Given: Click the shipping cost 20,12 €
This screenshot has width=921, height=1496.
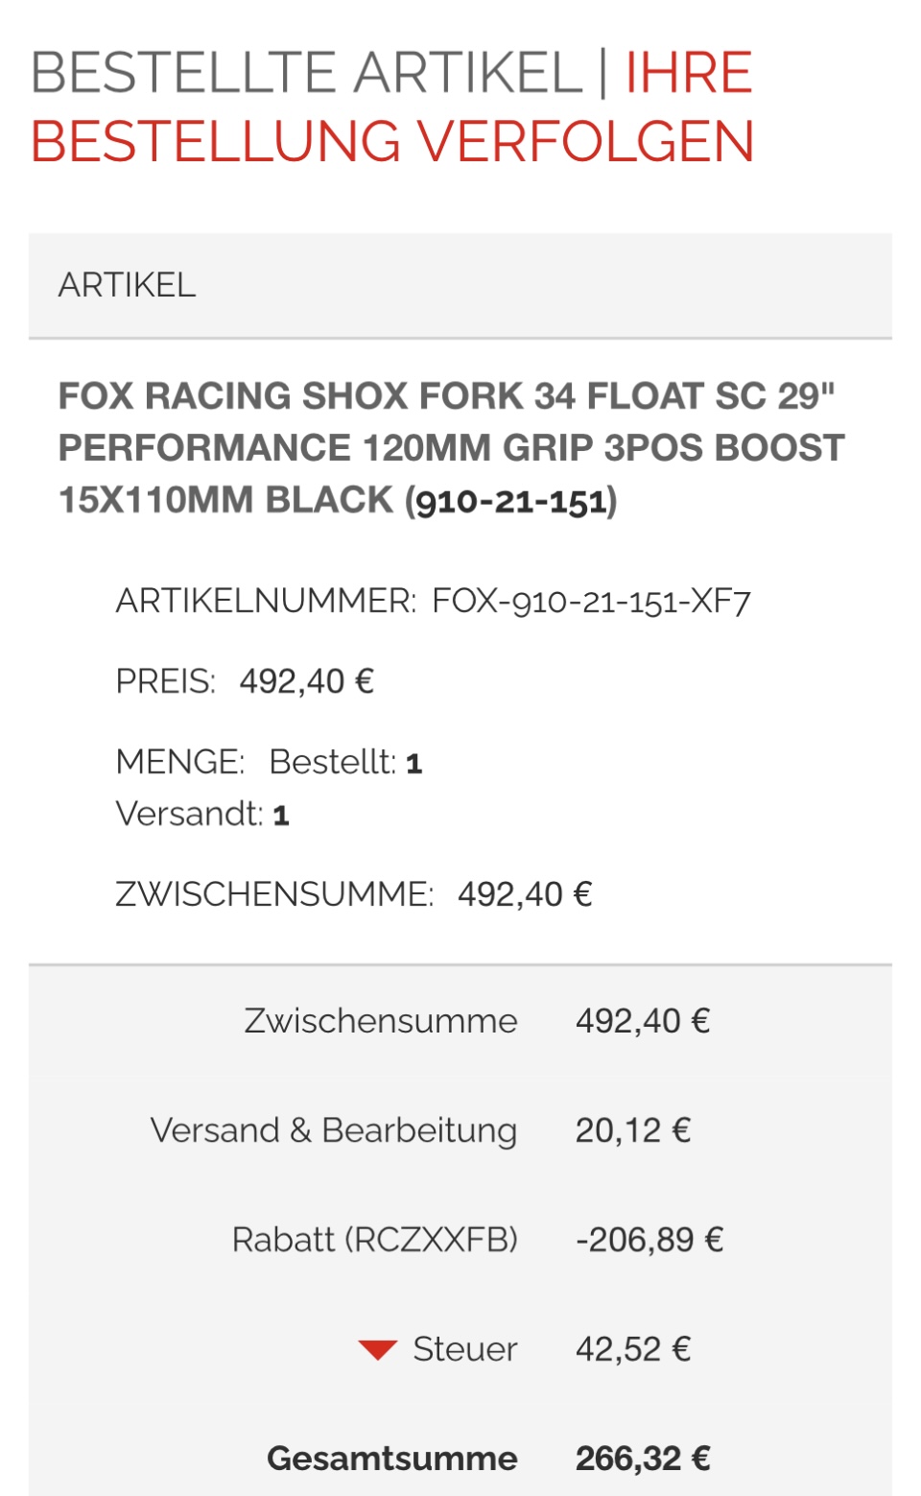Looking at the screenshot, I should [632, 1130].
